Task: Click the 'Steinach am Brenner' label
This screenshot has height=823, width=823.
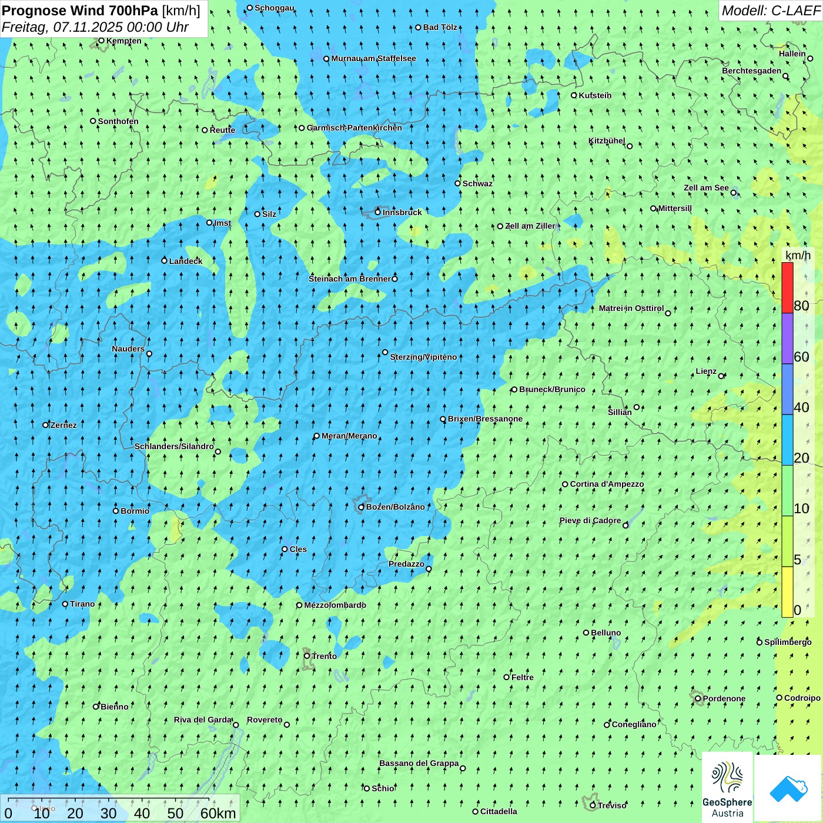Action: pyautogui.click(x=350, y=279)
